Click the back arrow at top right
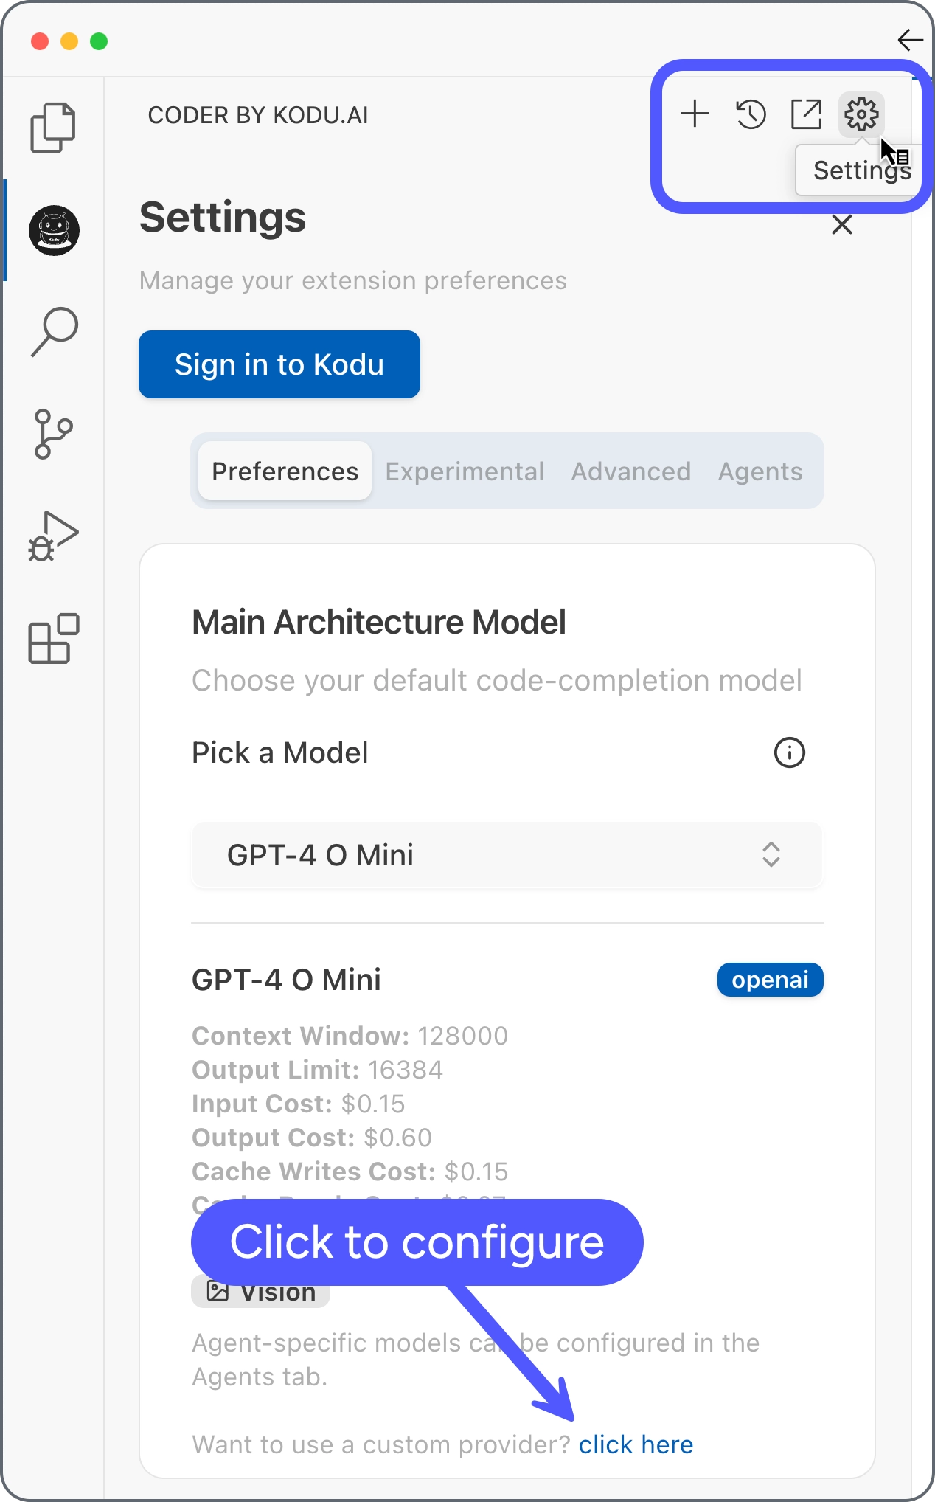The image size is (935, 1502). click(x=911, y=40)
